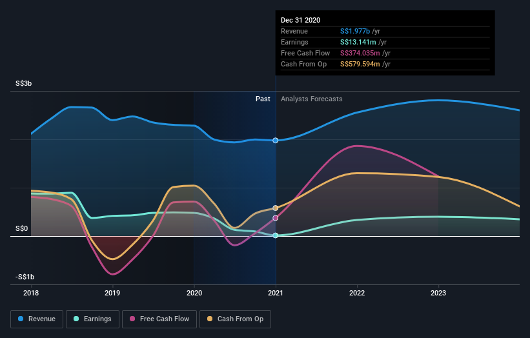
Task: Click the S$0 y-axis label
Action: point(22,228)
